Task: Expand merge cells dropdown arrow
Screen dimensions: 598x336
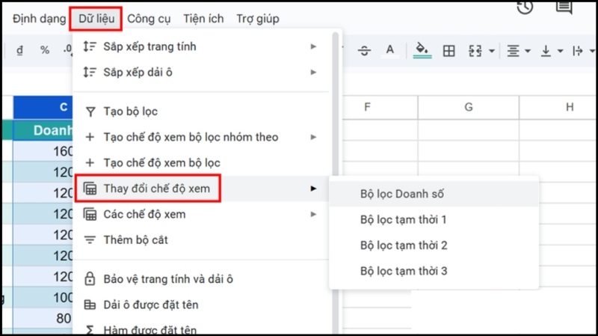Action: [492, 51]
